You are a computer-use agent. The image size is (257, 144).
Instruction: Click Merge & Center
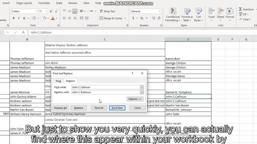click(111, 18)
